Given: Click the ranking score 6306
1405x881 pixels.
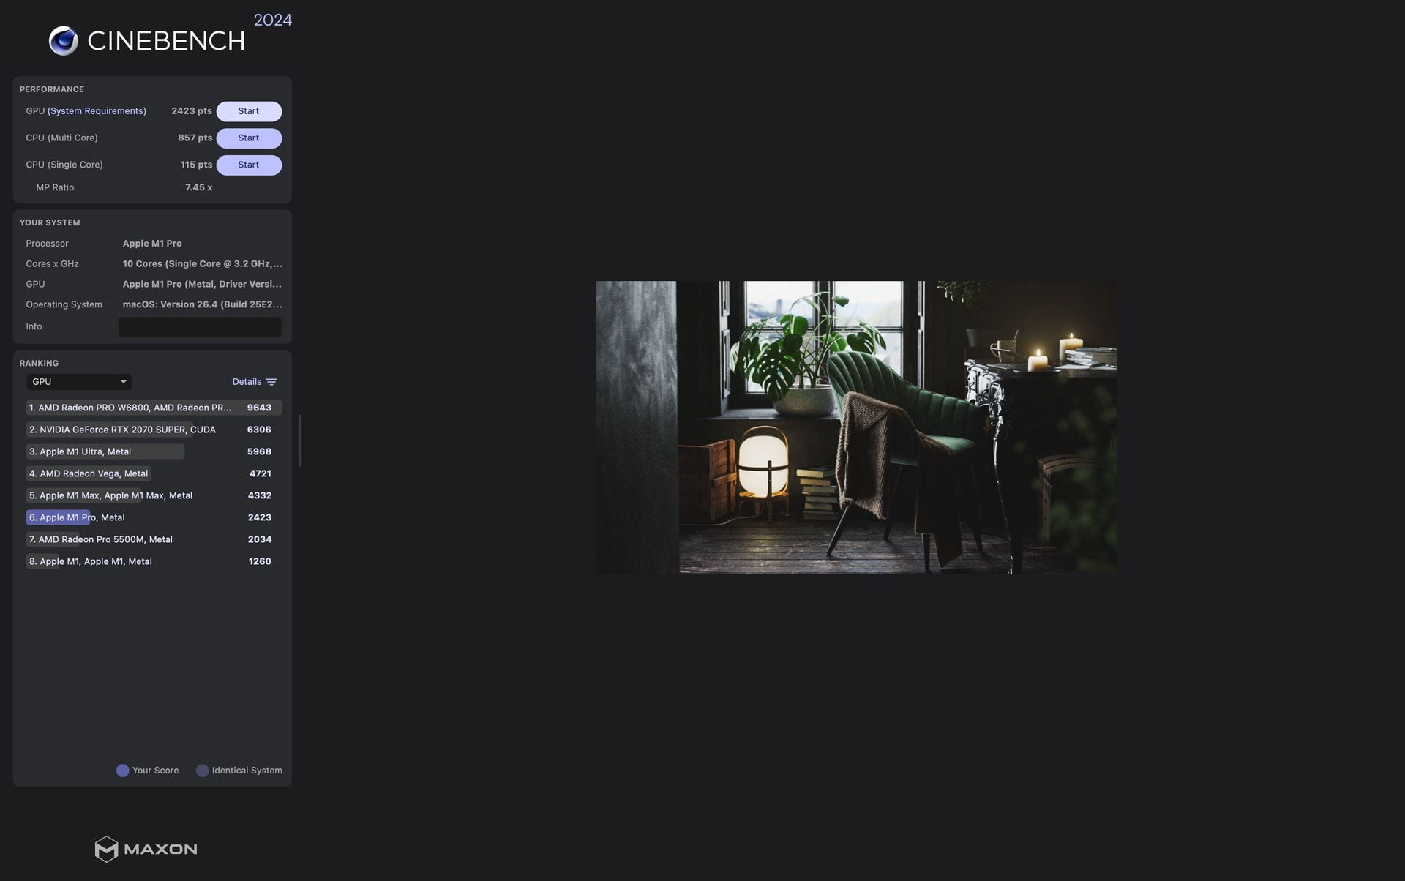Looking at the screenshot, I should tap(259, 430).
